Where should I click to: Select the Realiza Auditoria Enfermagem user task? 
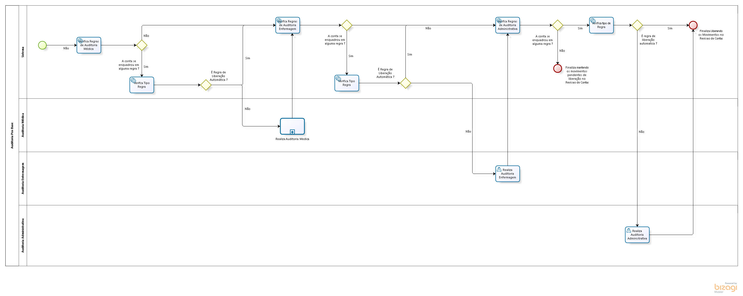pos(507,174)
